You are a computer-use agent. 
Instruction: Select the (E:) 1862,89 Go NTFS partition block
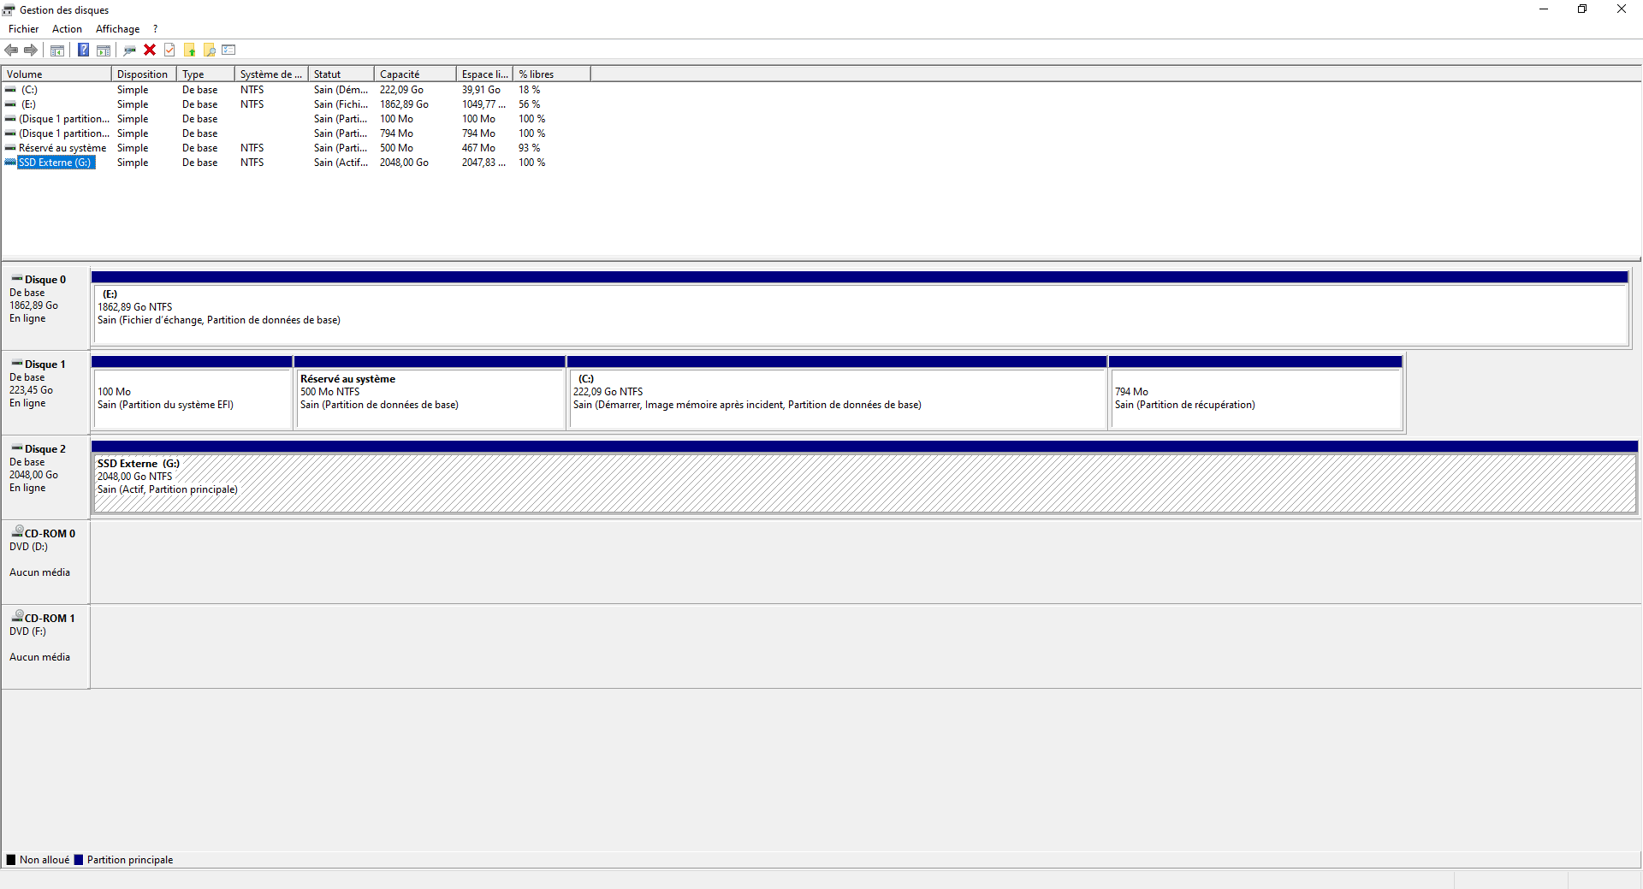[860, 308]
